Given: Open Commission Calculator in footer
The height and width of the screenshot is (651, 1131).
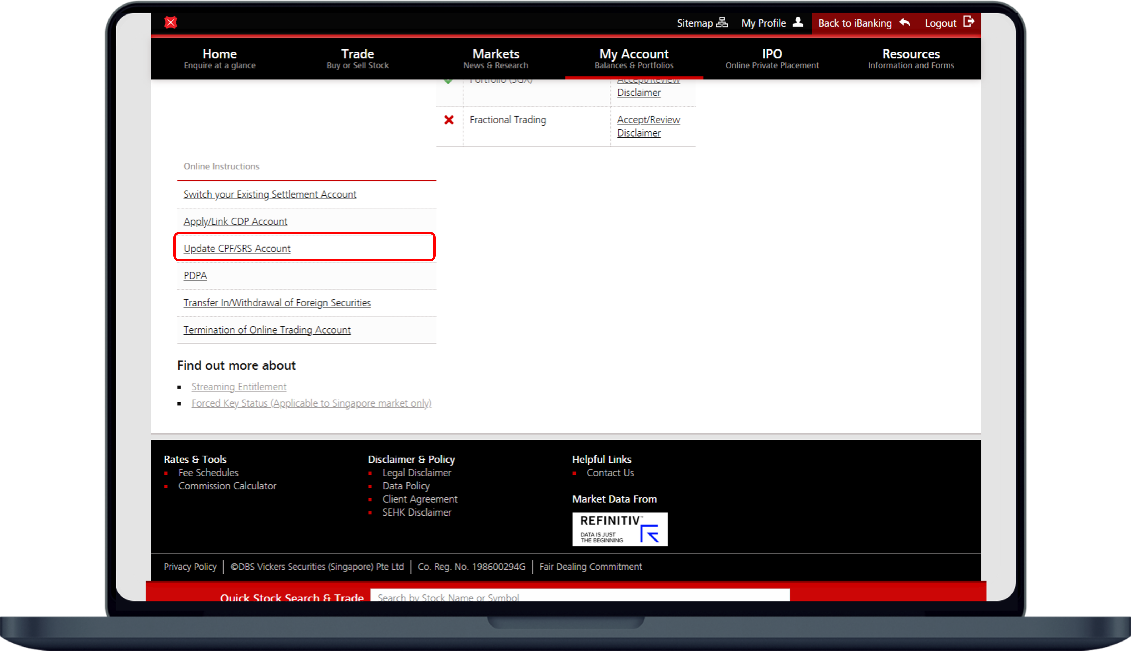Looking at the screenshot, I should (227, 486).
